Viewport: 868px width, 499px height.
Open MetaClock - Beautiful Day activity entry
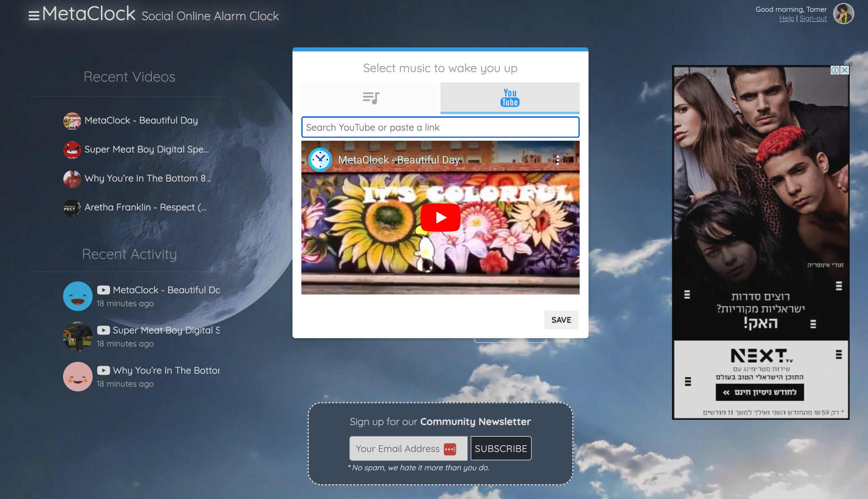[x=166, y=290]
